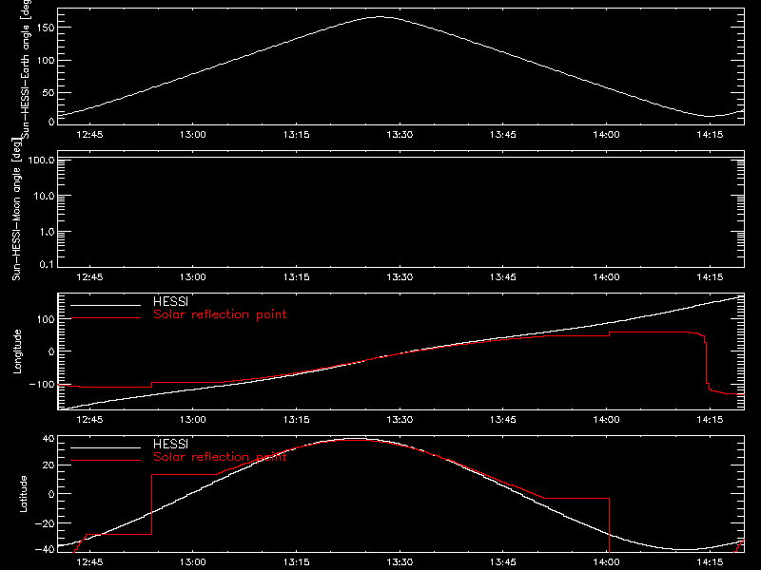Screen dimensions: 761x570
Task: Click the -100 tick on Longitude axis
Action: coord(42,384)
